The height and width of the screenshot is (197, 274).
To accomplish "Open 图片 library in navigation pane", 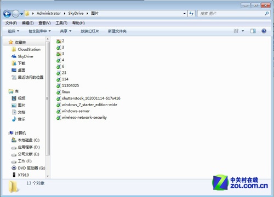I will tap(21, 105).
